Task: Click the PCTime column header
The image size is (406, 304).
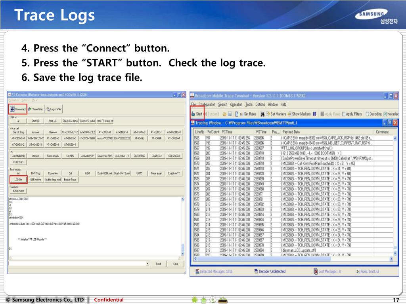Action: pos(237,132)
